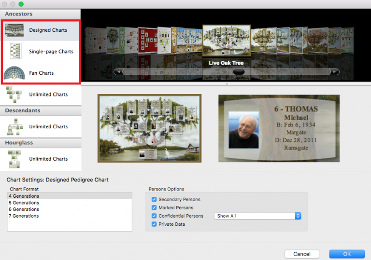This screenshot has width=371, height=260.
Task: Open Unlimited Charts icon under Descendants
Action: tap(14, 127)
